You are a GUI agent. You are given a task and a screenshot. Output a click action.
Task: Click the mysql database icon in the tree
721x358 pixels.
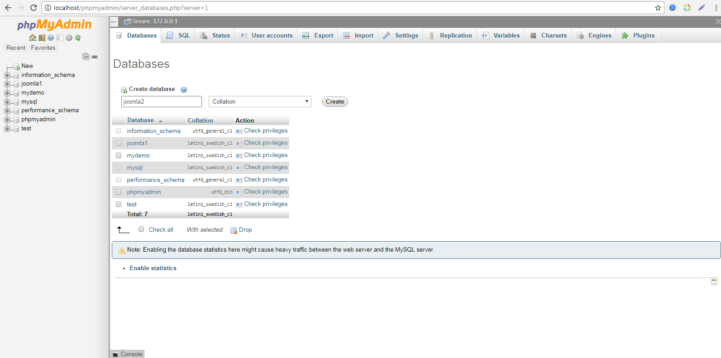[17, 102]
